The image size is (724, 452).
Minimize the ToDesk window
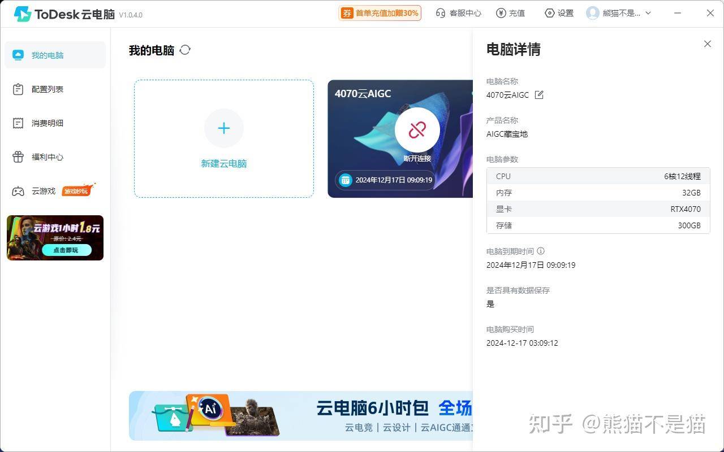(678, 13)
